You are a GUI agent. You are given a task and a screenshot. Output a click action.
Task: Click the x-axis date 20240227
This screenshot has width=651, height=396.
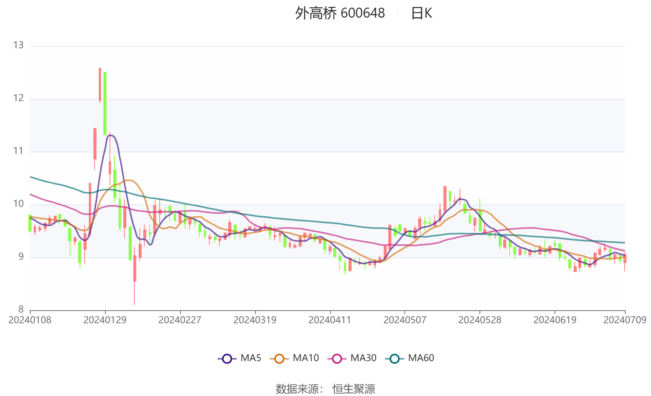tap(180, 320)
